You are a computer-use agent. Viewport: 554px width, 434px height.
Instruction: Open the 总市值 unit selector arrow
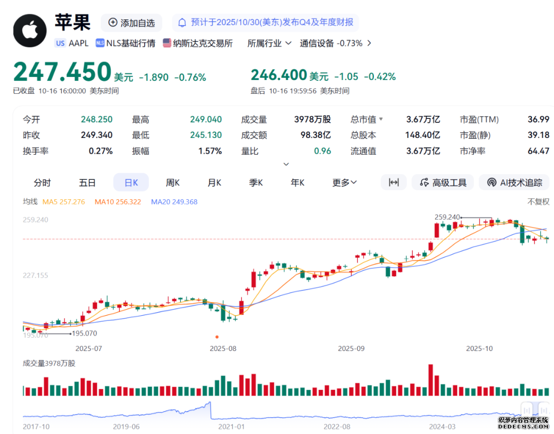(x=381, y=119)
